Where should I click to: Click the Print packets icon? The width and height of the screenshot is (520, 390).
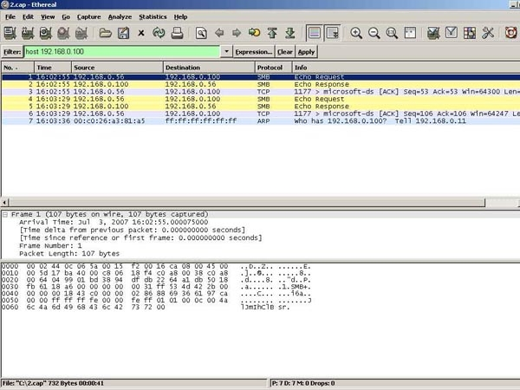coord(177,34)
